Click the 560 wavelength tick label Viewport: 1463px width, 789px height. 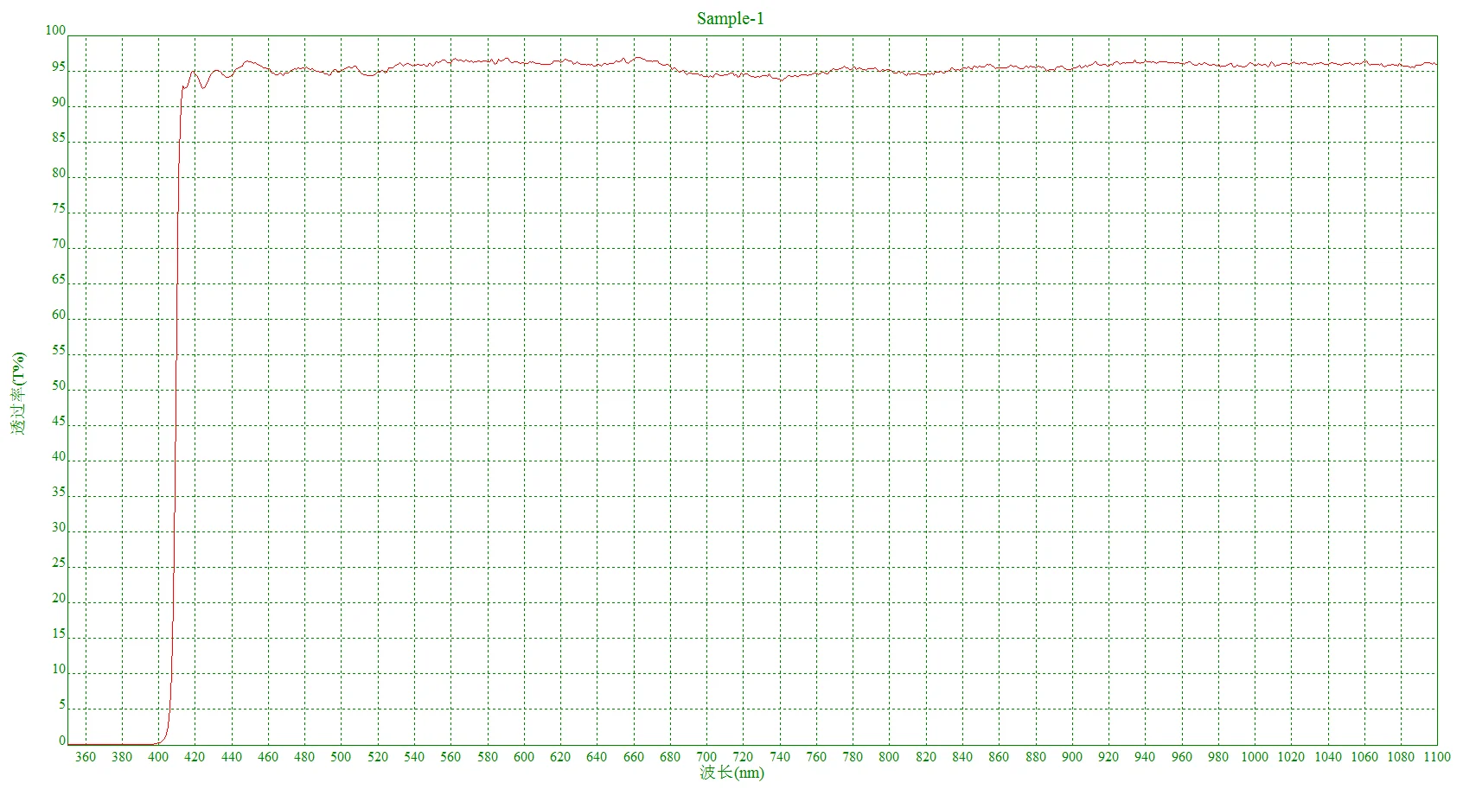point(450,757)
